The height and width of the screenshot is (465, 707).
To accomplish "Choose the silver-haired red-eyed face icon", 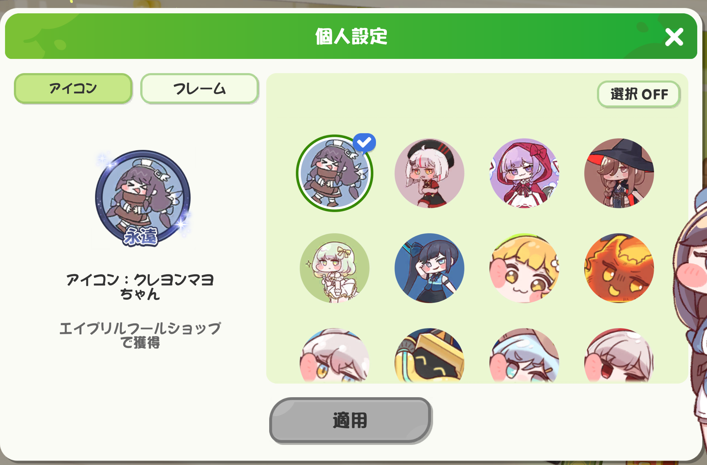I will coord(619,355).
